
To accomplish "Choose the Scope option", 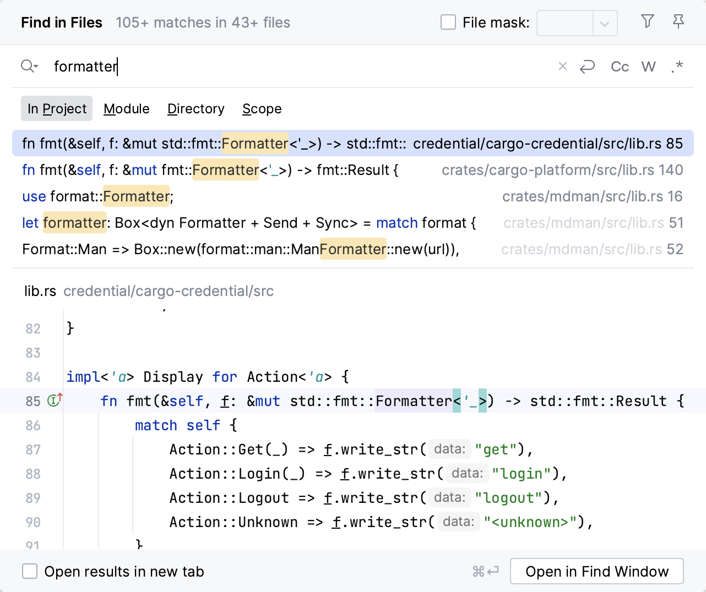I will click(262, 108).
